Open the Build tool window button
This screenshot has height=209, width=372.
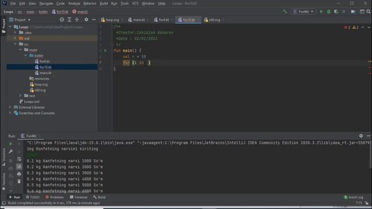click(99, 197)
